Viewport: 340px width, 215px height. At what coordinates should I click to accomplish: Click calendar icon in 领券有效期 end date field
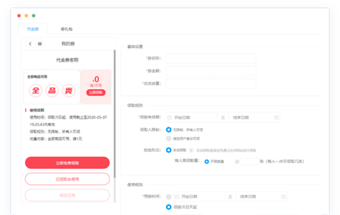tap(276, 118)
